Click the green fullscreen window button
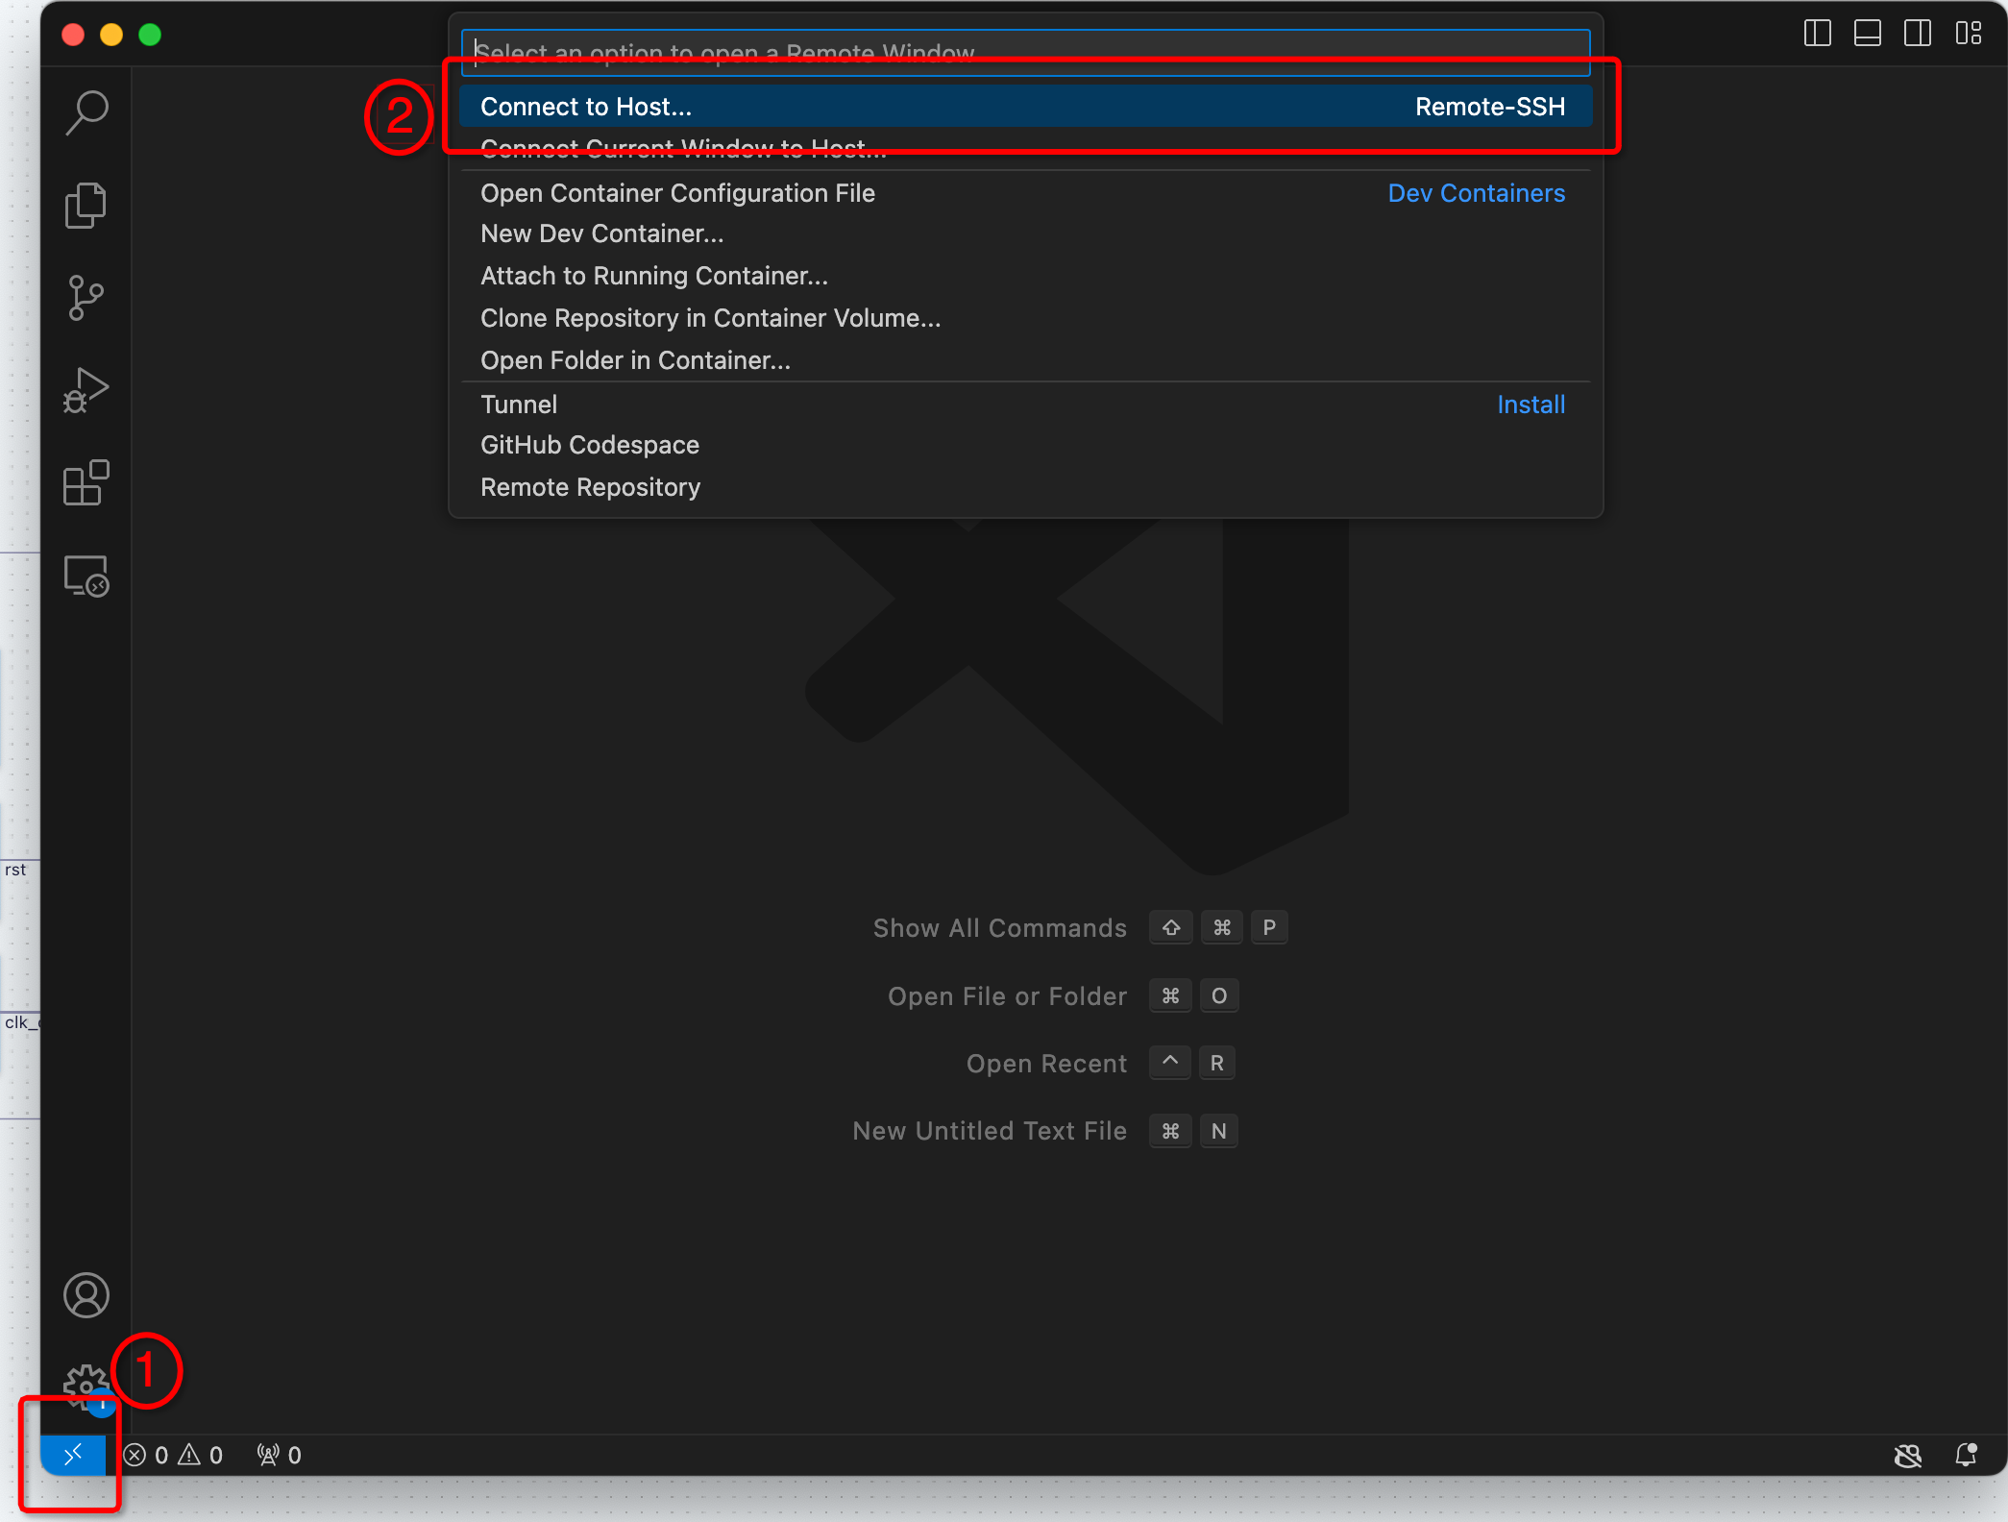2008x1522 pixels. click(150, 35)
